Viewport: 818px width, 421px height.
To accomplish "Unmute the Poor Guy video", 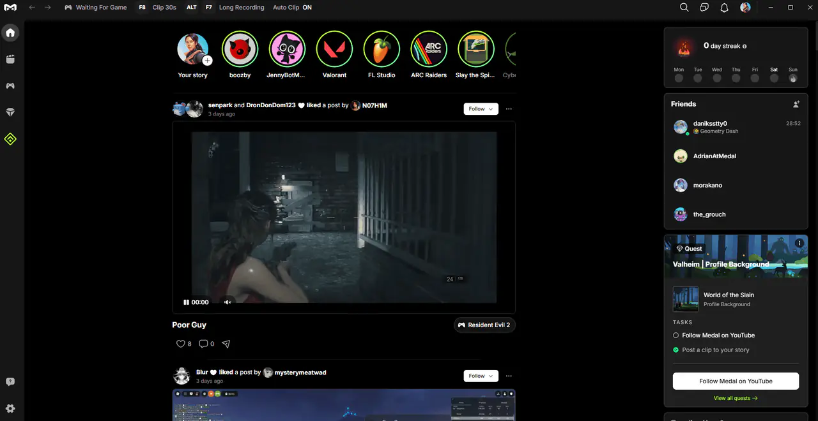I will [227, 302].
